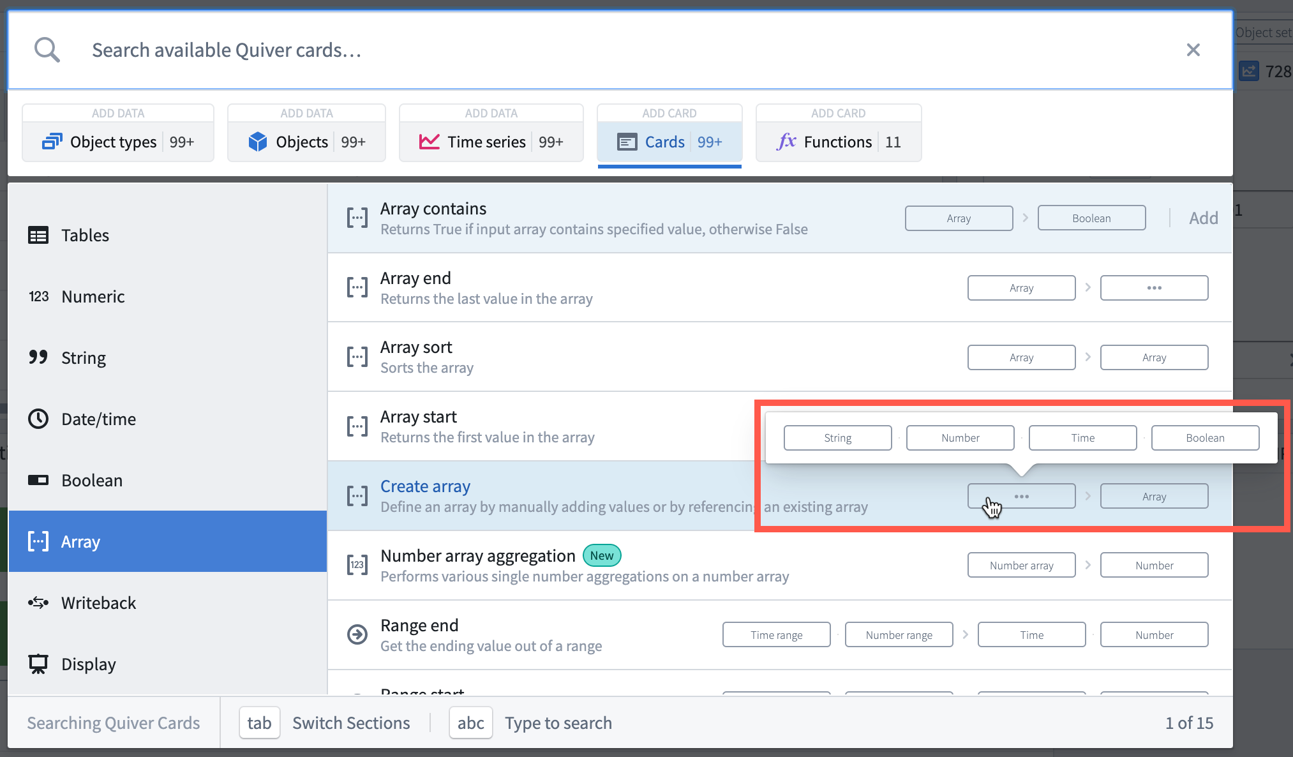Click the Cards tab card icon
Screen dimensions: 1293x757
[x=627, y=142]
